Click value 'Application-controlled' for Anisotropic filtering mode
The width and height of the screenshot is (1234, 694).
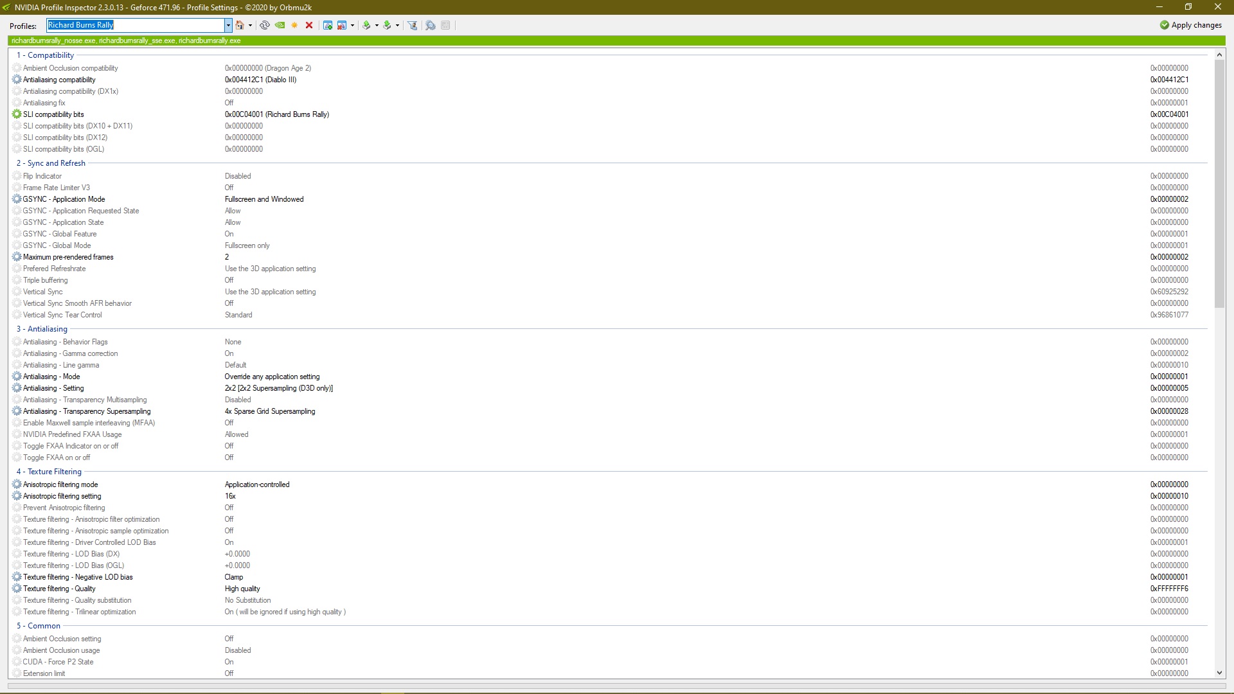[x=257, y=485]
